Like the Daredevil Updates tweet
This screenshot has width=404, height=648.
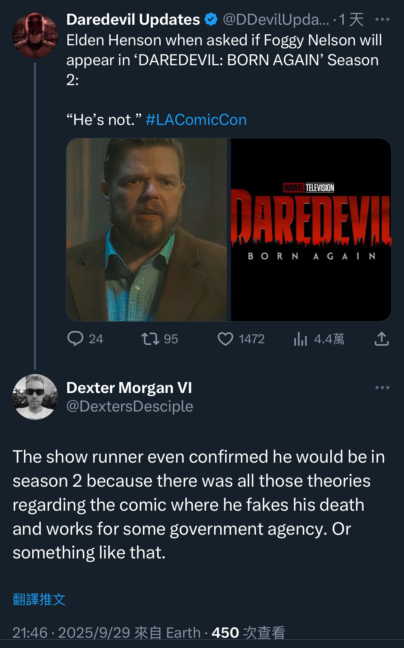[x=225, y=339]
